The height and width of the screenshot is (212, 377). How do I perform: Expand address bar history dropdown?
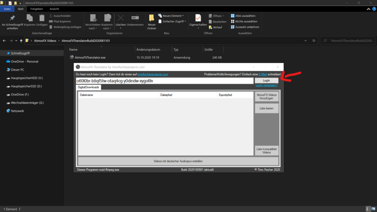(x=306, y=40)
